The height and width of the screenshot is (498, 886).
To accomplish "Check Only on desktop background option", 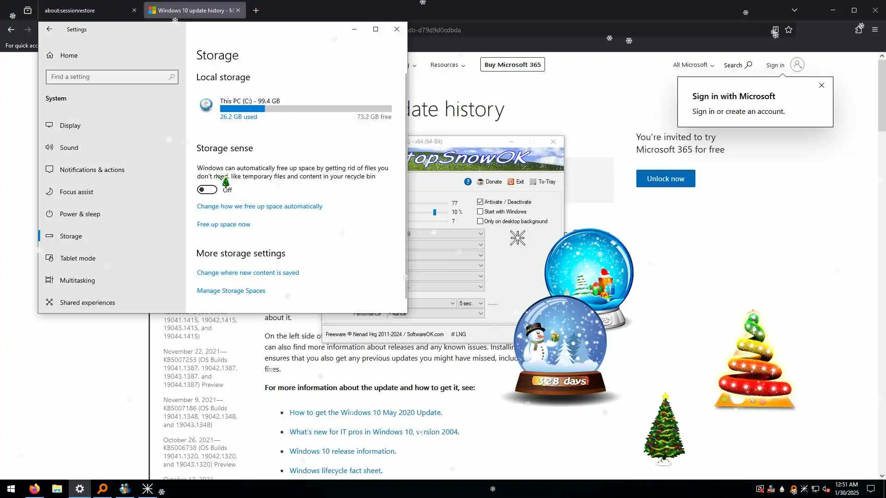I will pos(480,221).
